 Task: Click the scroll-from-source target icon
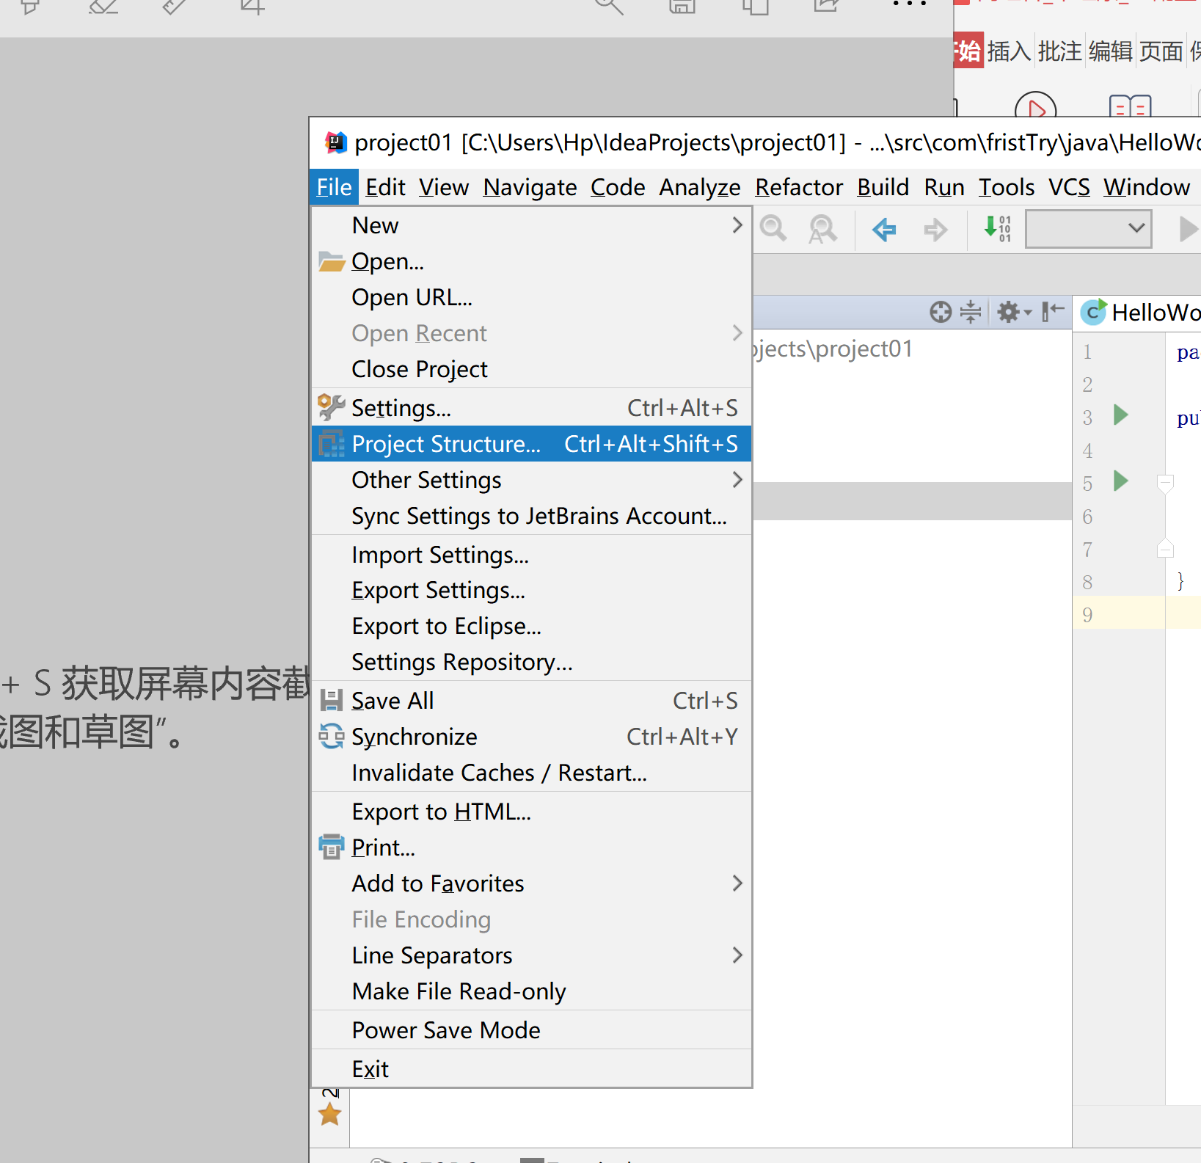[x=941, y=313]
